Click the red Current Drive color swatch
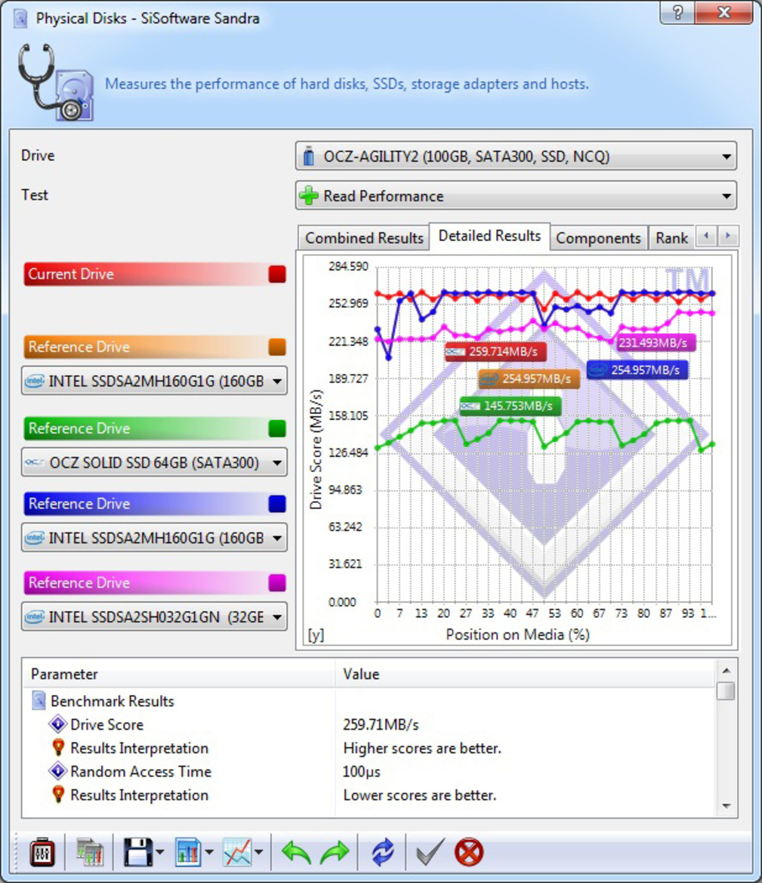762x883 pixels. click(x=277, y=274)
